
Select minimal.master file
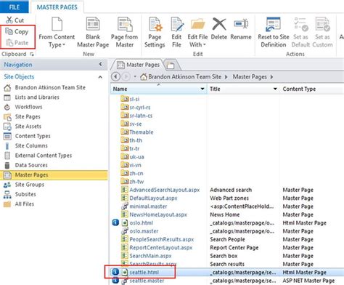click(148, 206)
